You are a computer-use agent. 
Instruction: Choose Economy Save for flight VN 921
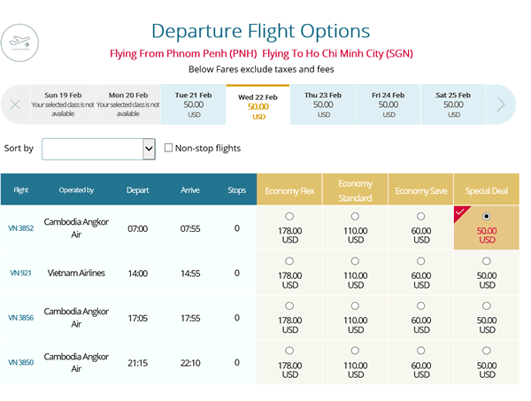[x=419, y=261]
